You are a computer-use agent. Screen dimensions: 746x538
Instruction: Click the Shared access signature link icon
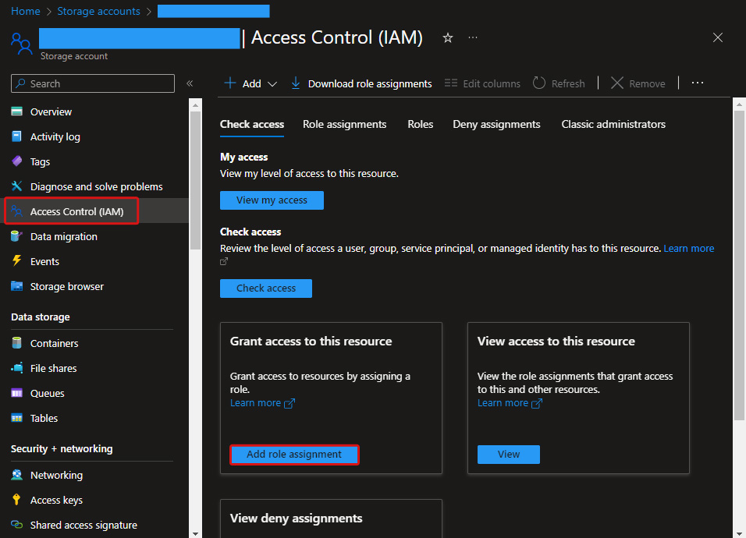[x=16, y=525]
